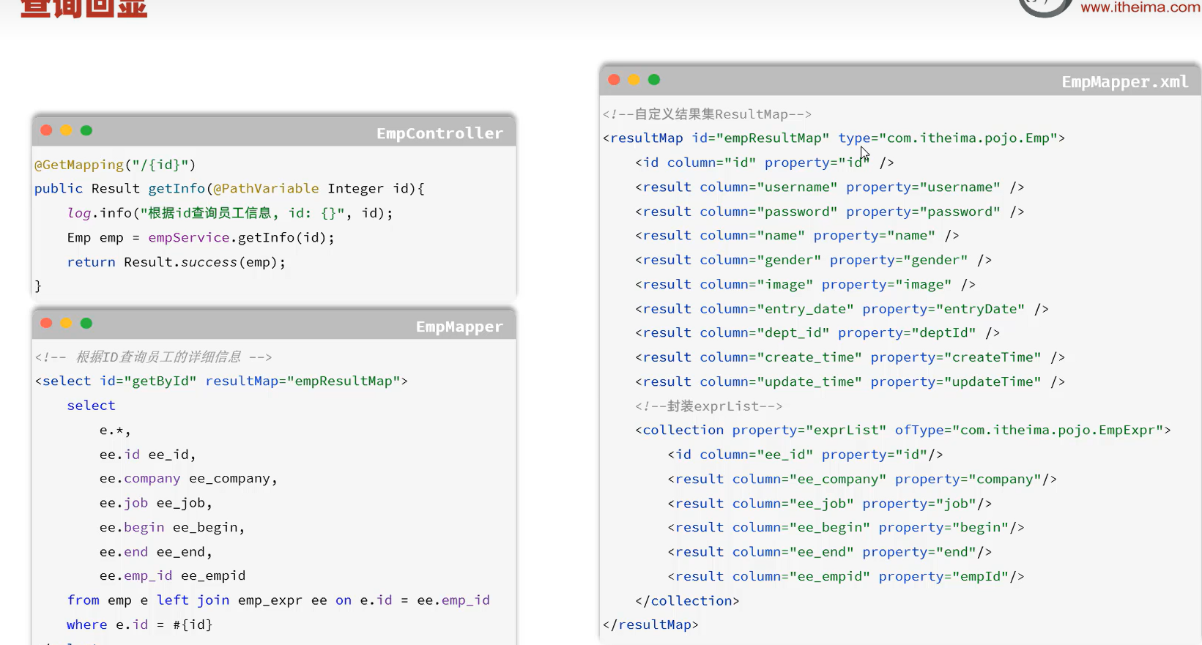The image size is (1202, 645).
Task: Hit the green dot on EmpMapper.xml window
Action: (654, 80)
